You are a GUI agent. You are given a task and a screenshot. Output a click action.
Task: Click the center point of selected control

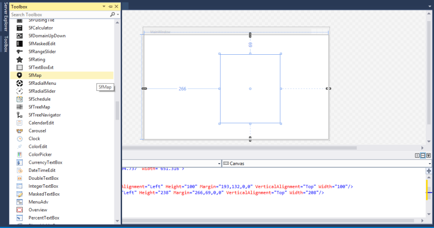click(250, 89)
